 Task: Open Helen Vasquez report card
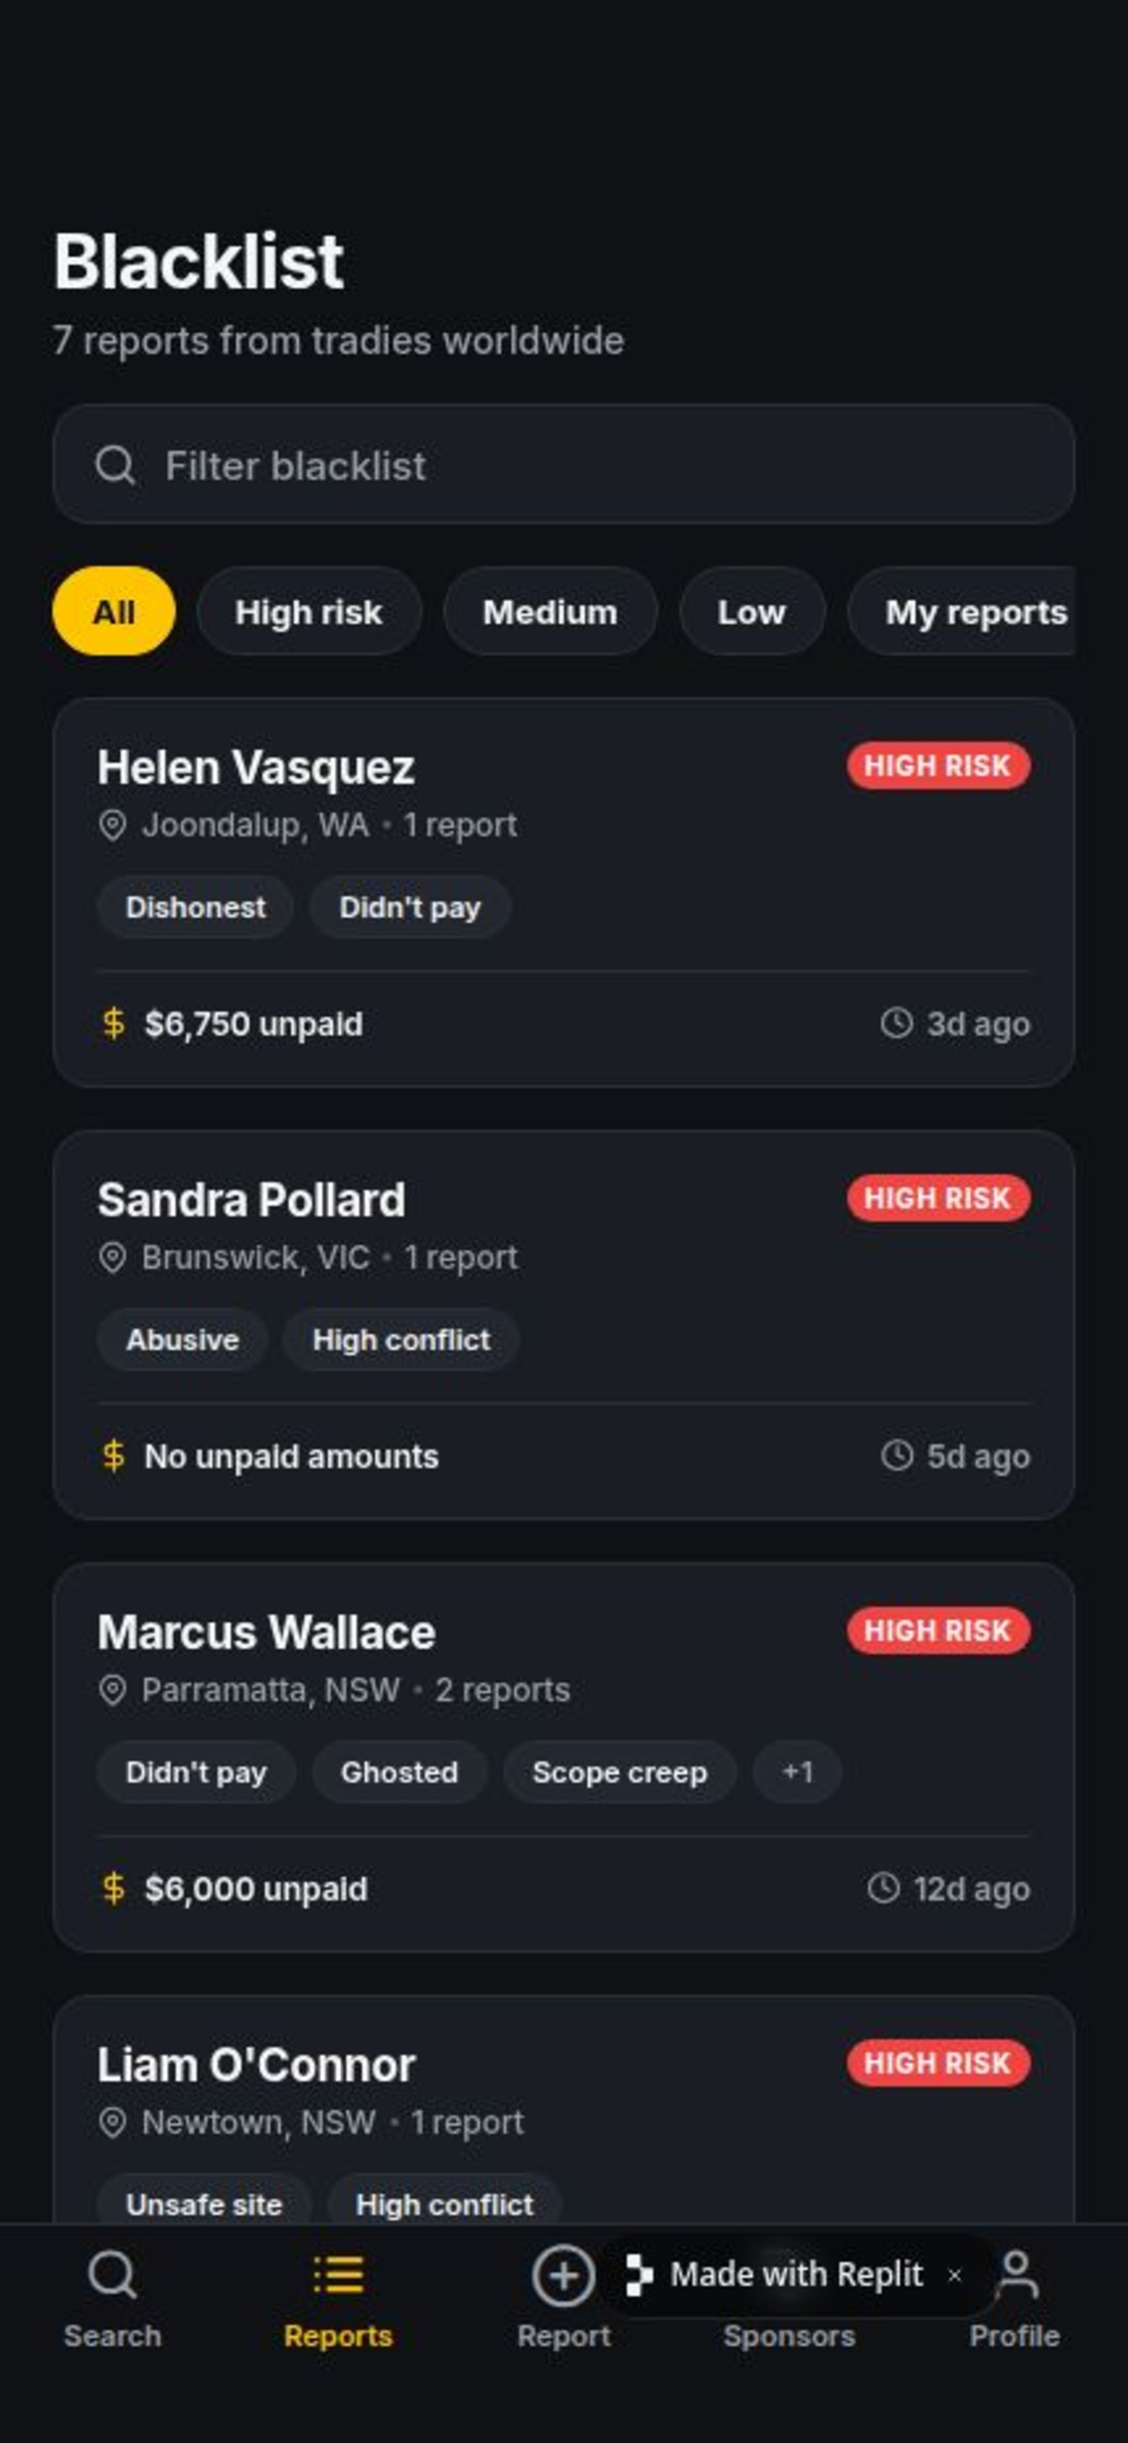563,892
